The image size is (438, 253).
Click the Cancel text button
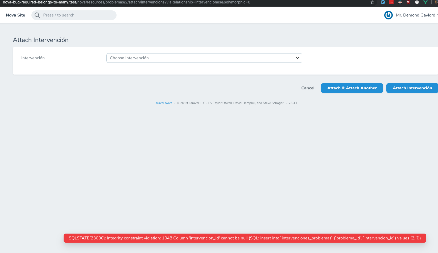coord(308,88)
